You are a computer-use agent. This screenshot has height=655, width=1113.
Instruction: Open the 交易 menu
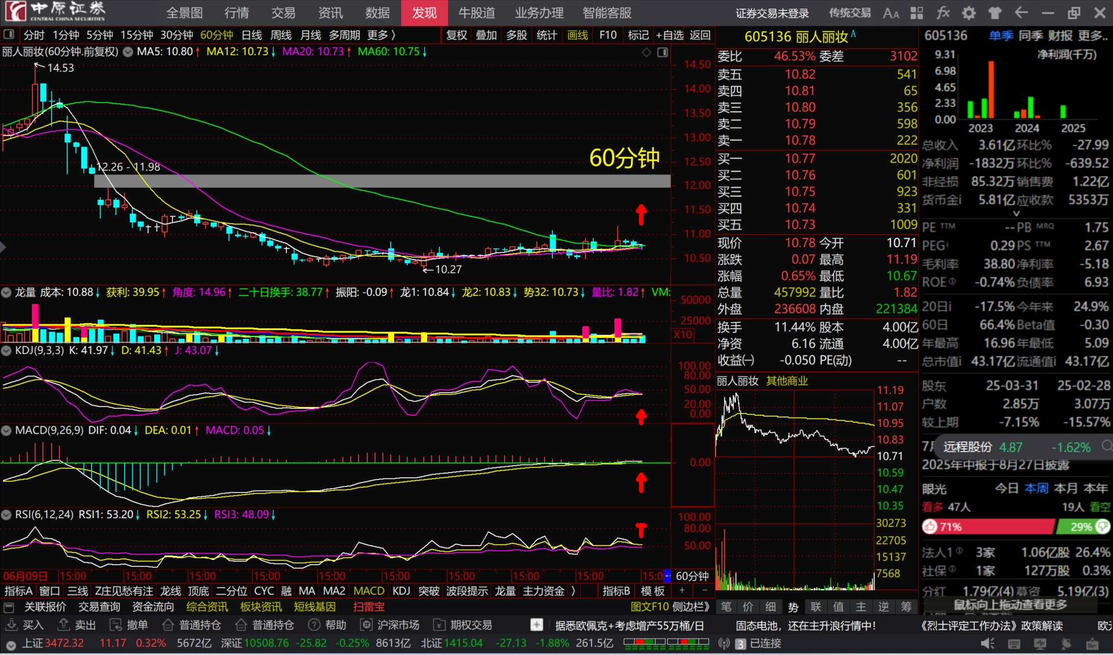point(283,13)
